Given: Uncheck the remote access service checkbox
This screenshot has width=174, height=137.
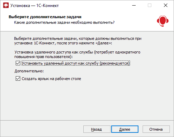Looking at the screenshot, I should [18, 63].
